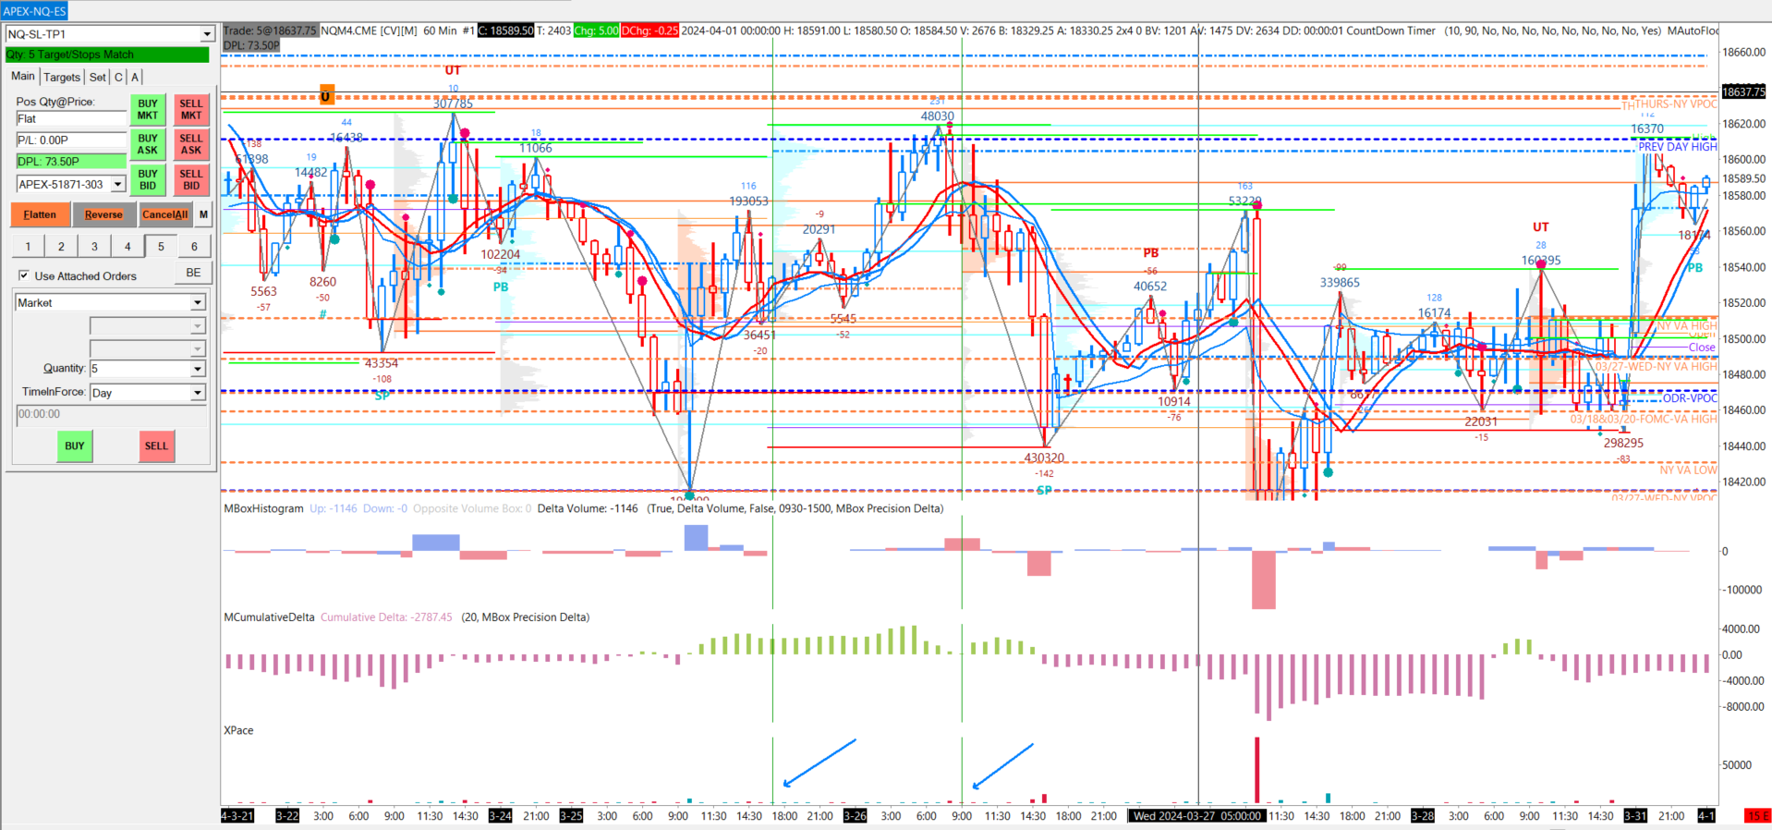Click the Qty: 5 Target/Stops Match bar
1772x830 pixels.
(107, 55)
